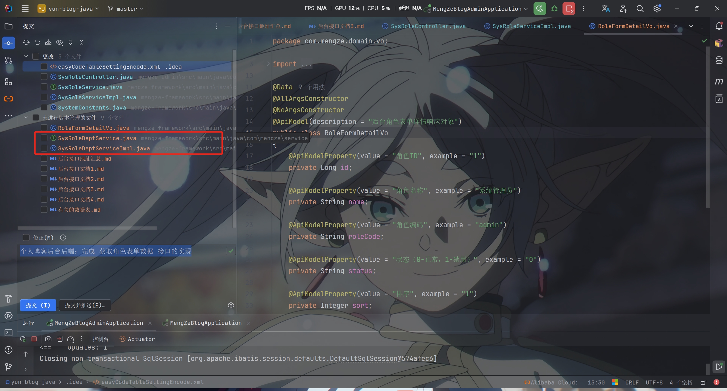
Task: Refresh the changes list
Action: click(x=26, y=42)
